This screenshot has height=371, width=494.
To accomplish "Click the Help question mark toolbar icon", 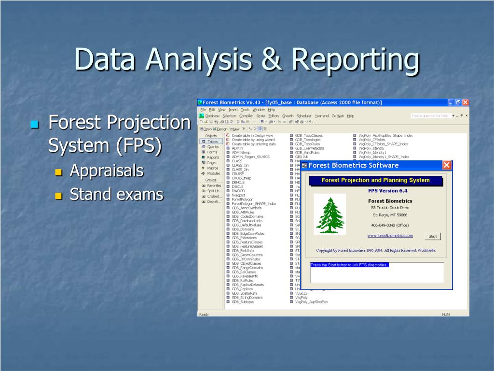I will [309, 122].
